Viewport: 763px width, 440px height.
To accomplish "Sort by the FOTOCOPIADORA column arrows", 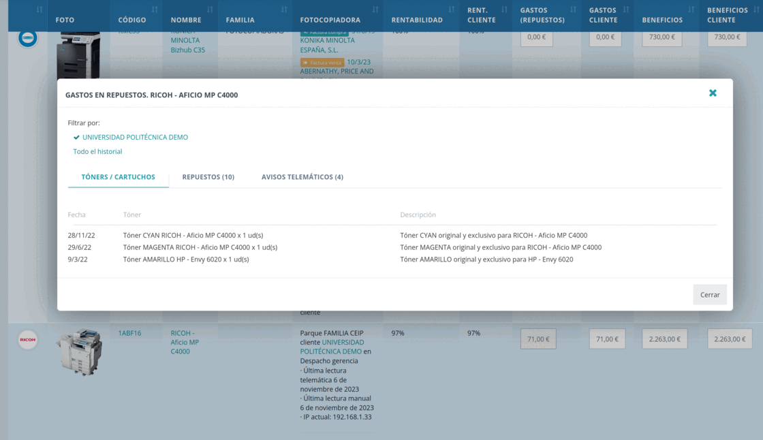I will [x=375, y=10].
